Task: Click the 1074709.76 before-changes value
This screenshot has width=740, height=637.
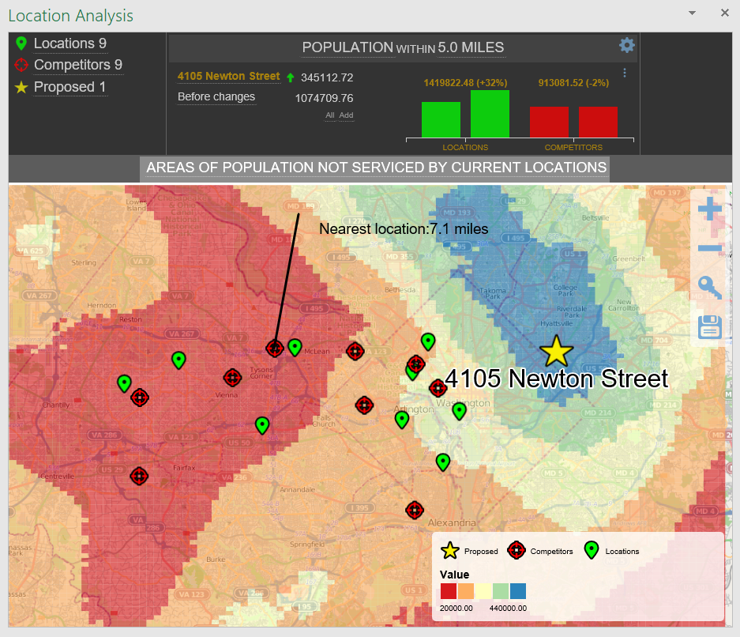Action: click(x=325, y=98)
